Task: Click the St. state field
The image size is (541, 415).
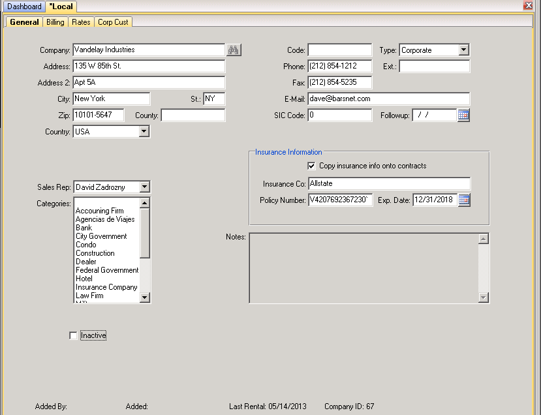Action: tap(214, 99)
